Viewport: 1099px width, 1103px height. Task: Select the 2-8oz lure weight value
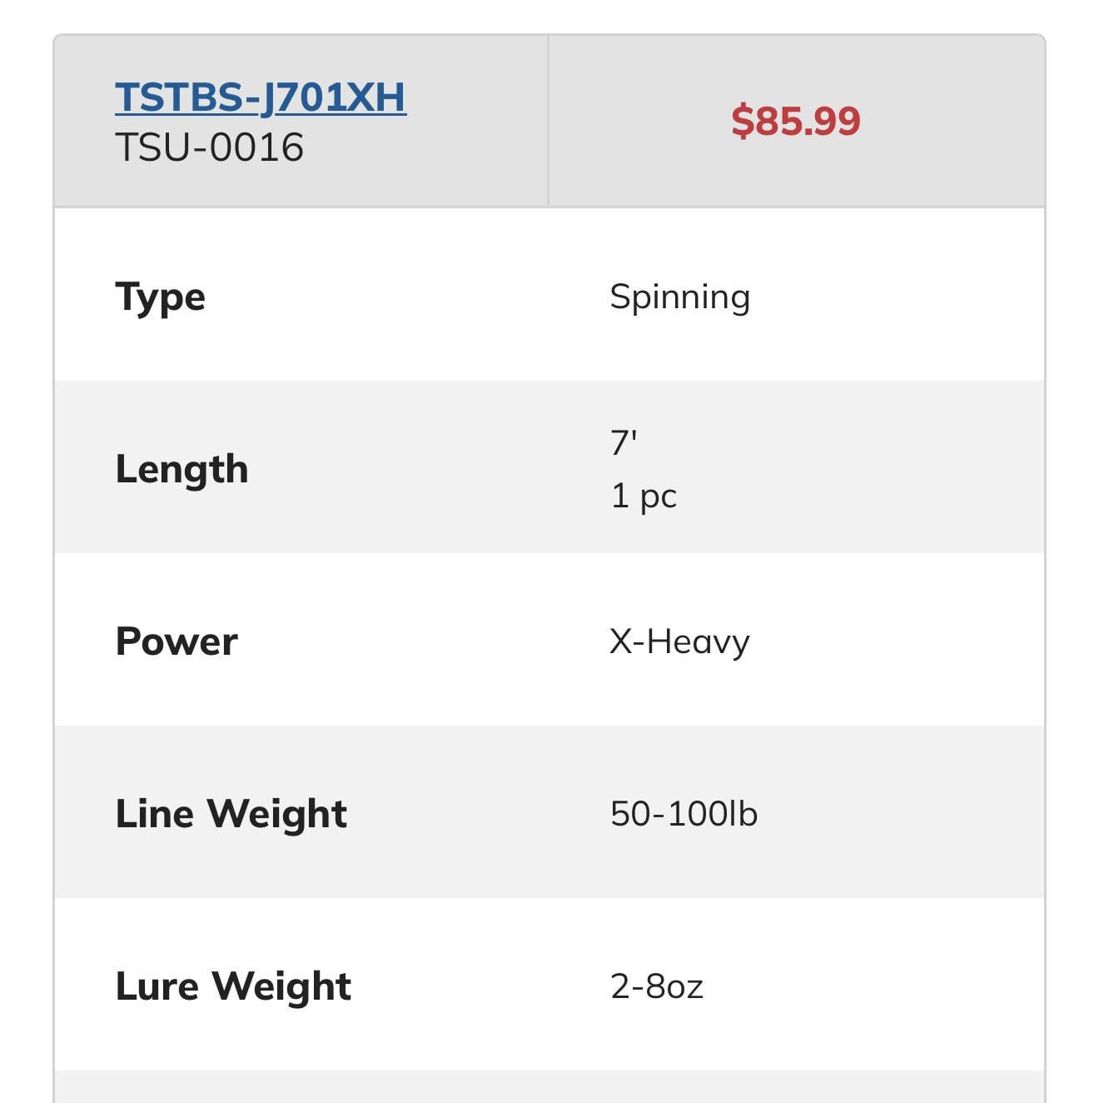click(656, 986)
